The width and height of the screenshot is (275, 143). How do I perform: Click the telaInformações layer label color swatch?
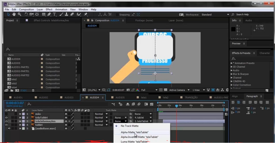click(x=23, y=121)
